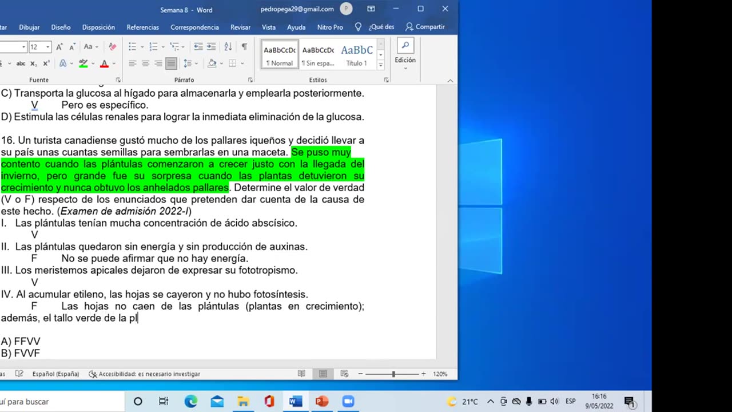The height and width of the screenshot is (412, 732).
Task: Open Estilos pane launcher
Action: click(x=387, y=80)
